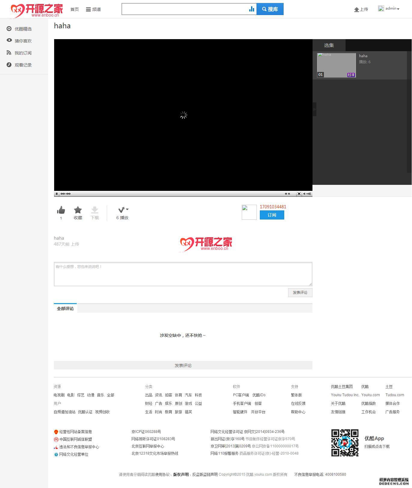Open the 首页 home link
Viewport: 412px width, 488px height.
pos(75,9)
